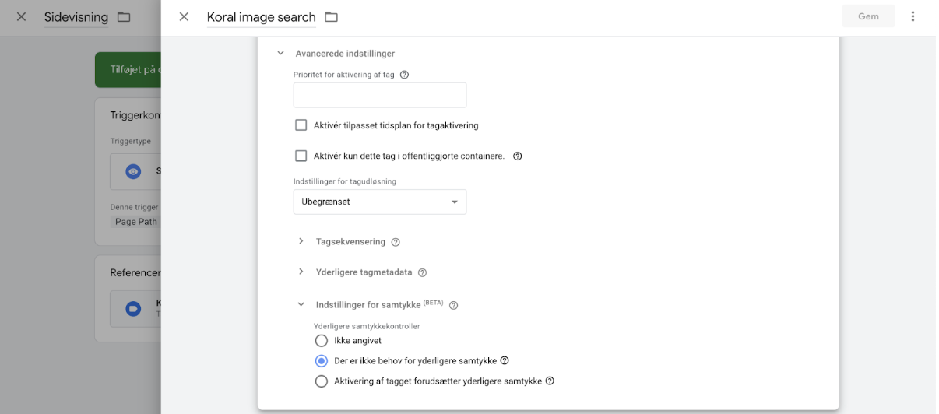Select Ikke angivet radio option
The width and height of the screenshot is (939, 414).
point(322,341)
